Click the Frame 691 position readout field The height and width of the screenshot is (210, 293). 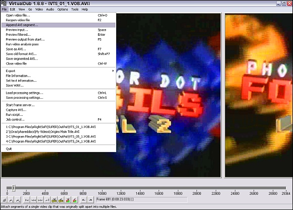(x=141, y=199)
